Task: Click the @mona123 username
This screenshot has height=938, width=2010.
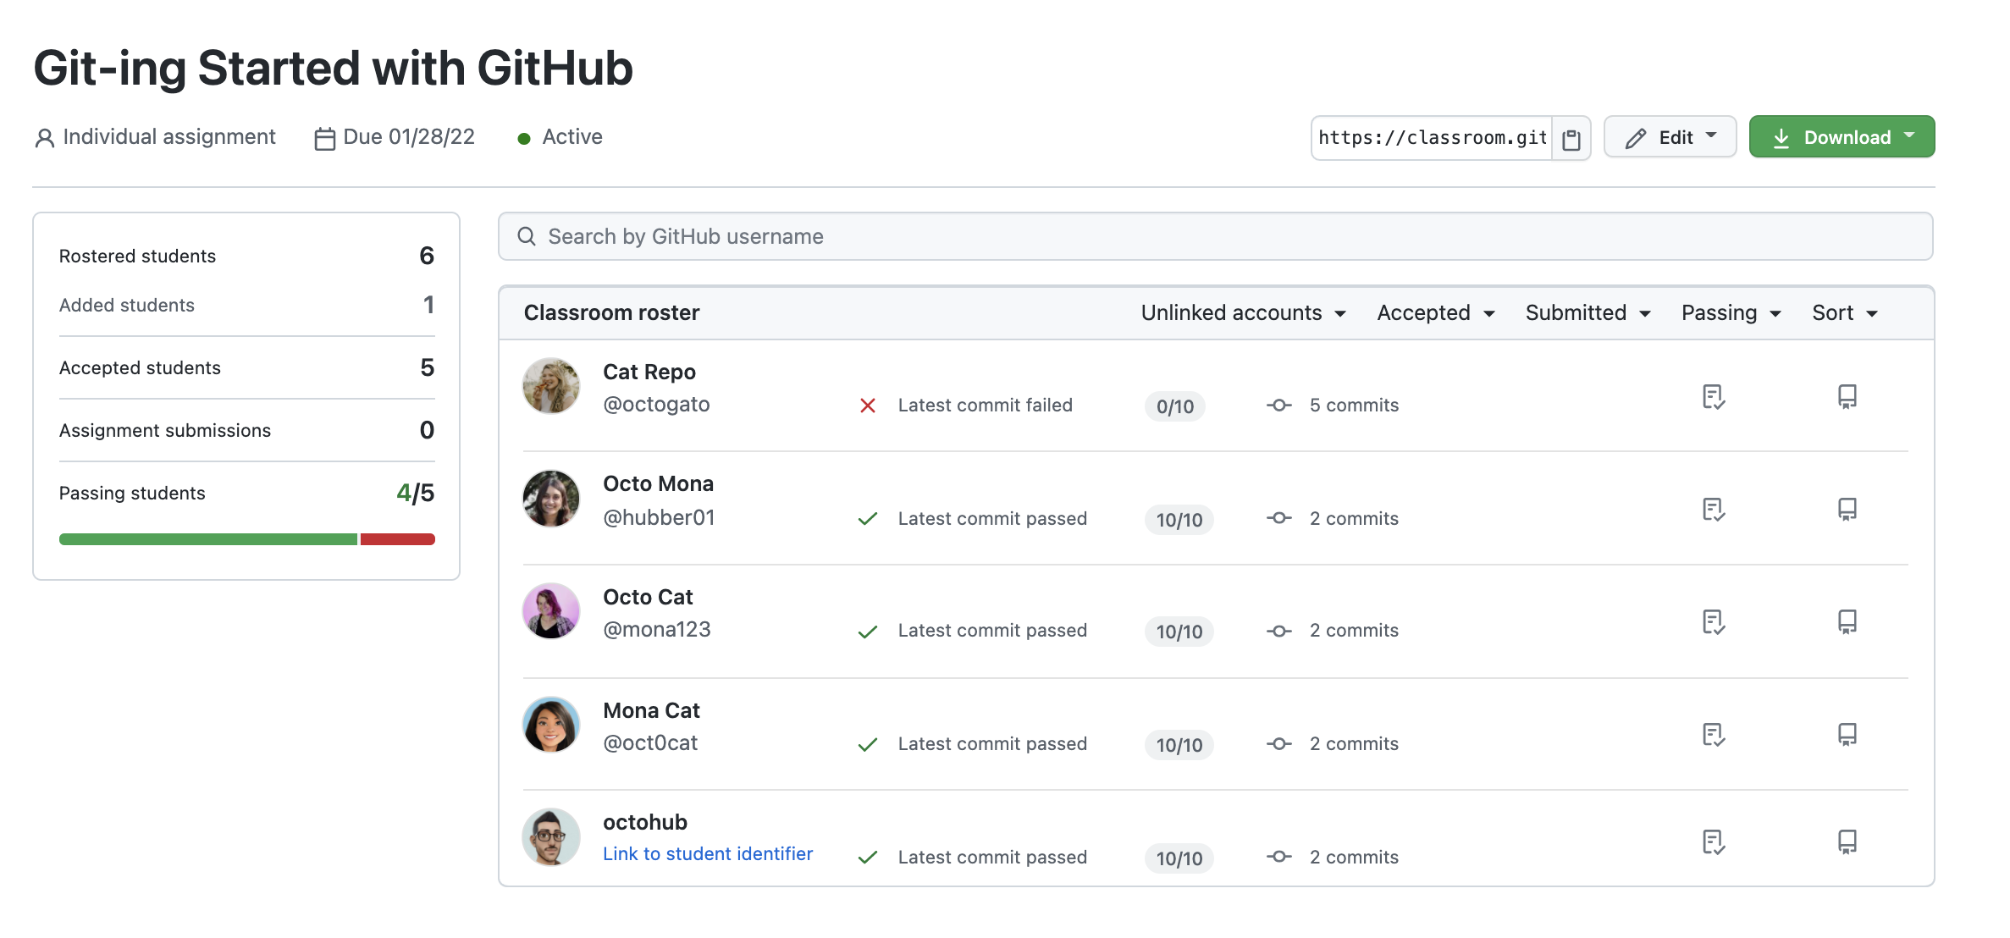Action: (x=657, y=630)
